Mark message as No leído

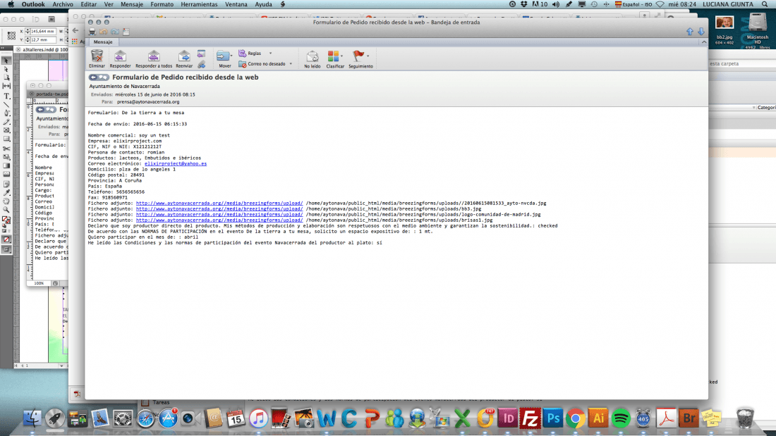tap(312, 59)
